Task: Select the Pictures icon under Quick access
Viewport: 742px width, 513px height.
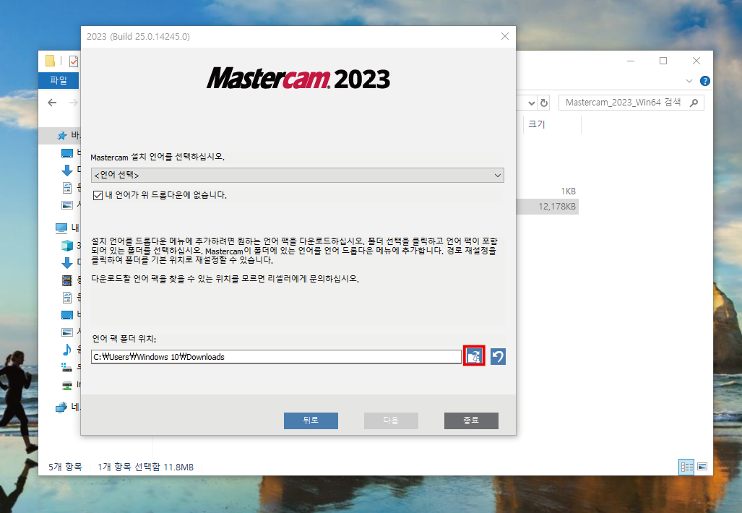Action: click(67, 205)
